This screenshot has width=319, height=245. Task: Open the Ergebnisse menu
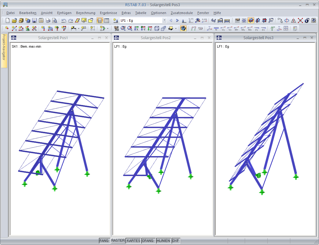click(x=108, y=13)
